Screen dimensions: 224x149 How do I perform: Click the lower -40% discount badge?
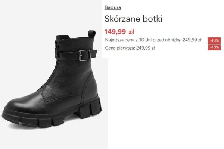pyautogui.click(x=214, y=47)
